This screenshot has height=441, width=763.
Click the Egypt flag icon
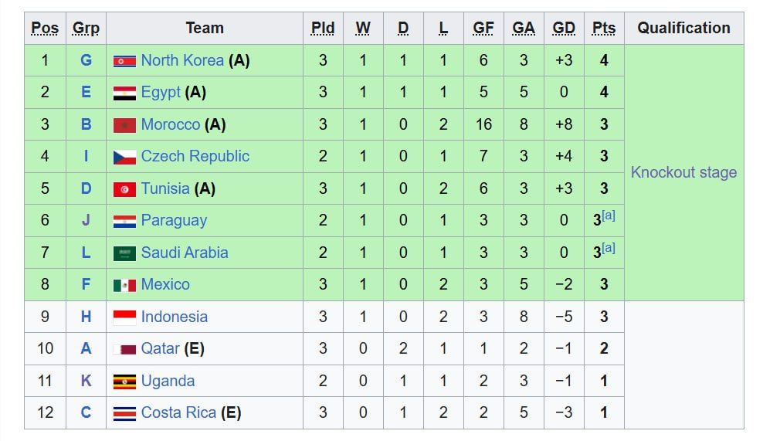pyautogui.click(x=124, y=93)
